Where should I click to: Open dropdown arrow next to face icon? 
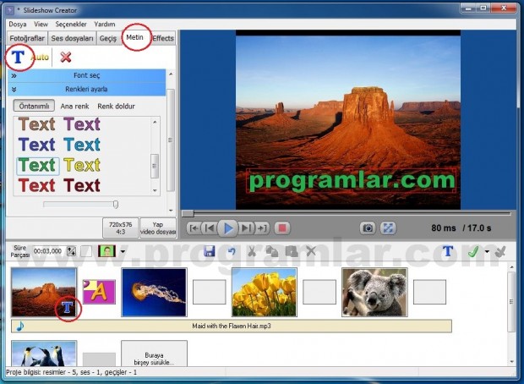point(123,251)
